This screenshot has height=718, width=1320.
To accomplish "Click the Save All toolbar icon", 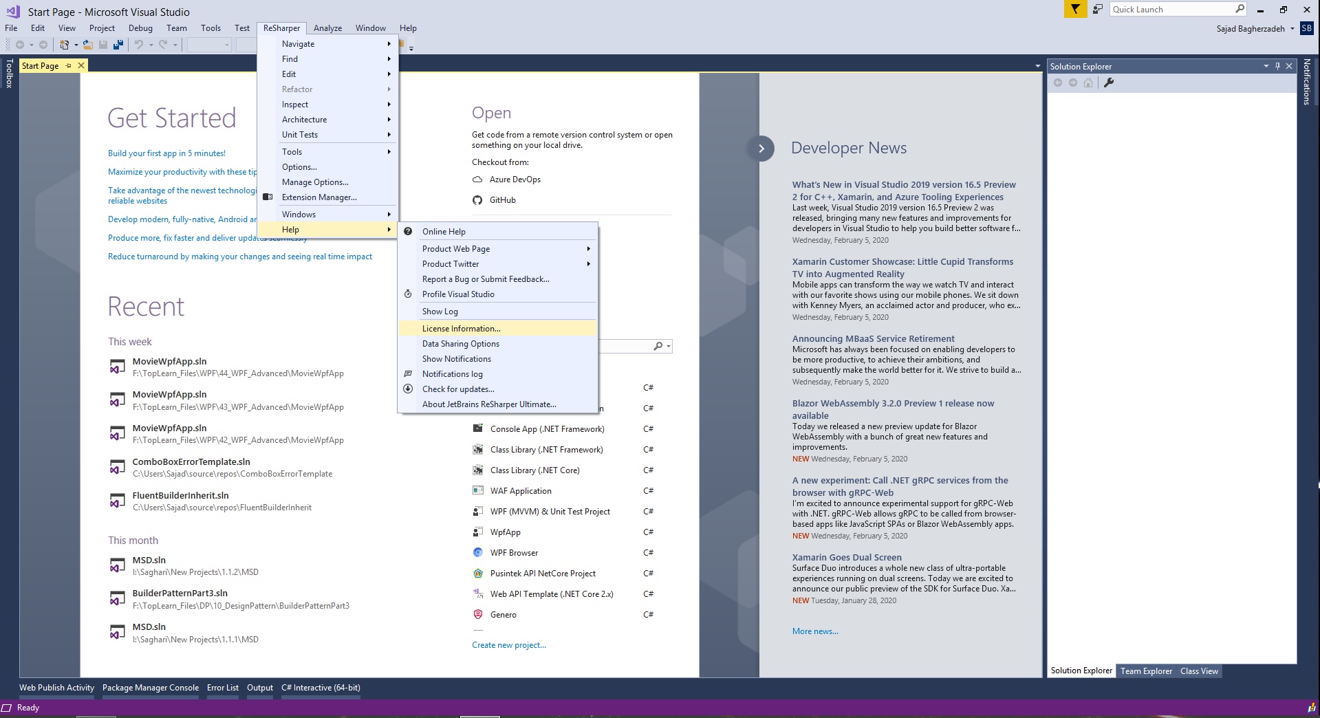I will coord(118,45).
